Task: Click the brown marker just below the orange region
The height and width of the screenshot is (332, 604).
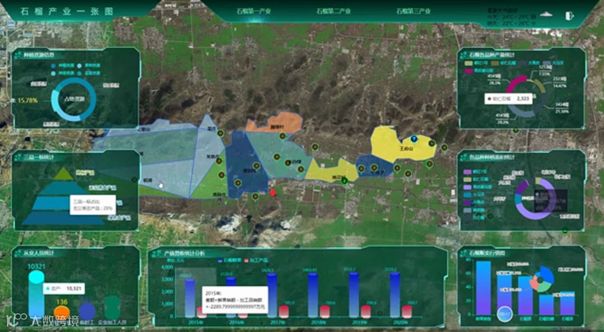Action: click(282, 136)
